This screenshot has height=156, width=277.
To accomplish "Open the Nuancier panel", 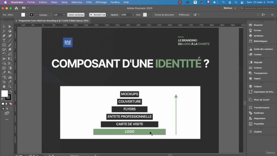I will click(x=258, y=25).
